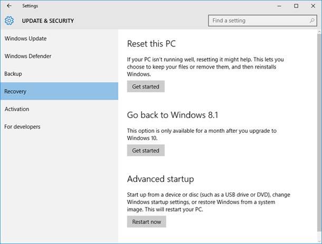Click the Restart now button
322x244 pixels.
click(146, 222)
